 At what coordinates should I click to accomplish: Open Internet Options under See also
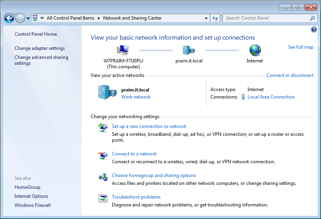tap(31, 196)
